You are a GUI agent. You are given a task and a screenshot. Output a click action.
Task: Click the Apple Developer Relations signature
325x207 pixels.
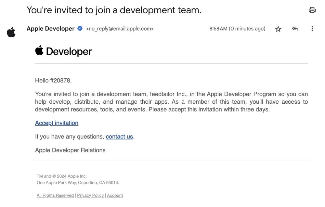tap(70, 150)
